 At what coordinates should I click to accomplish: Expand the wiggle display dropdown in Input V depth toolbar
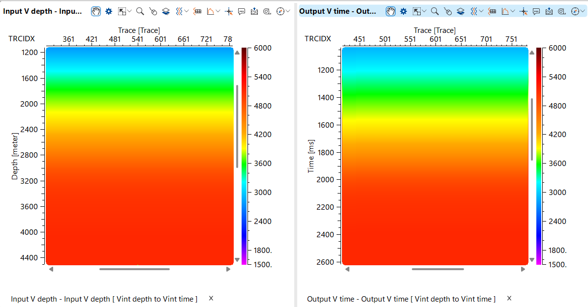pos(187,11)
